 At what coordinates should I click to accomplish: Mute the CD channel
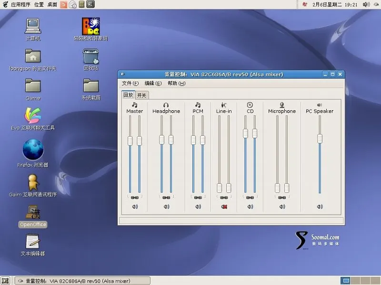point(251,207)
